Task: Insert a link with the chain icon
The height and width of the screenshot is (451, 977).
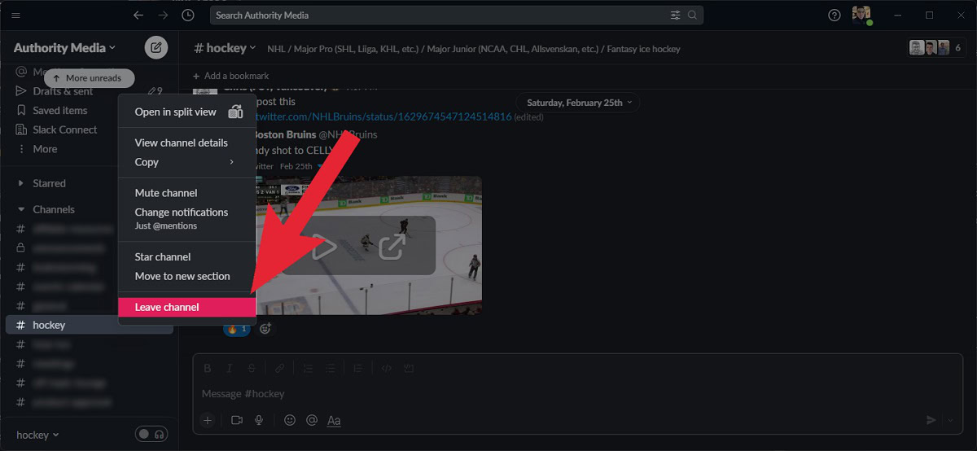Action: pos(279,368)
